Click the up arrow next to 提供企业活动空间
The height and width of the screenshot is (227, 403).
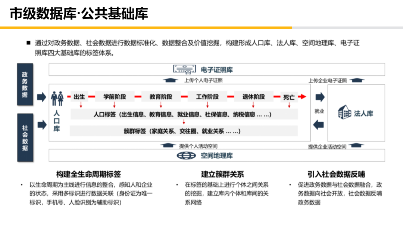pyautogui.click(x=356, y=146)
